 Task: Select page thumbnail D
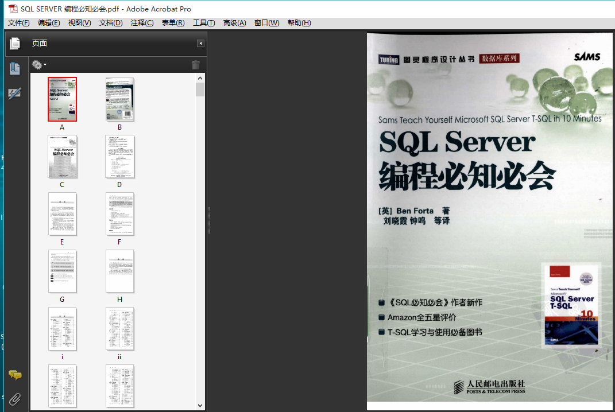point(119,157)
